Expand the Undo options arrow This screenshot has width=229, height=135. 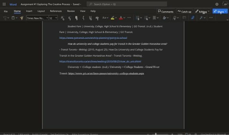click(x=8, y=18)
